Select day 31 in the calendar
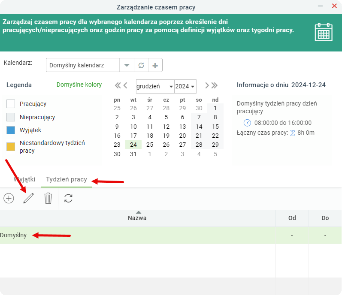 pos(133,154)
